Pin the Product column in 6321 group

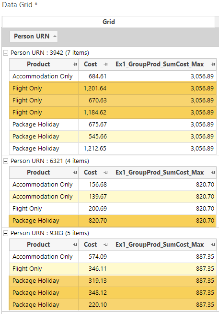coord(75,173)
